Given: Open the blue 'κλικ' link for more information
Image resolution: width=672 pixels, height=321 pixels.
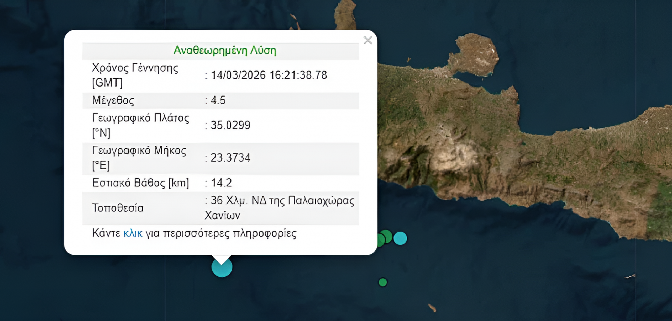Looking at the screenshot, I should point(133,233).
